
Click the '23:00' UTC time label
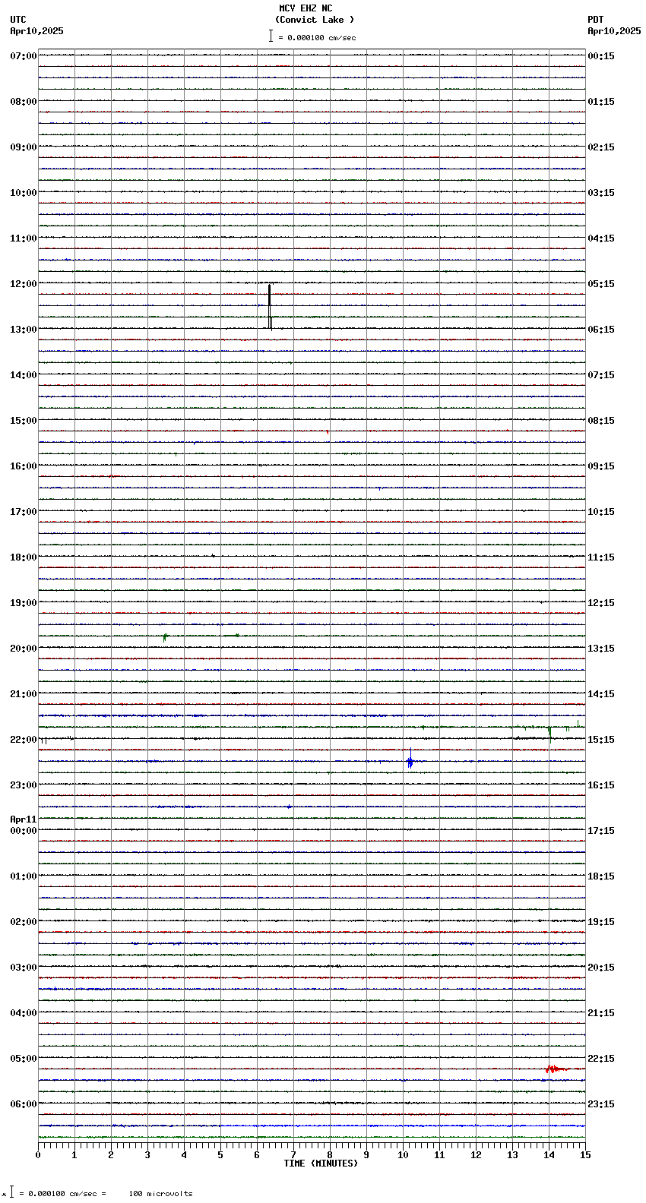[24, 785]
